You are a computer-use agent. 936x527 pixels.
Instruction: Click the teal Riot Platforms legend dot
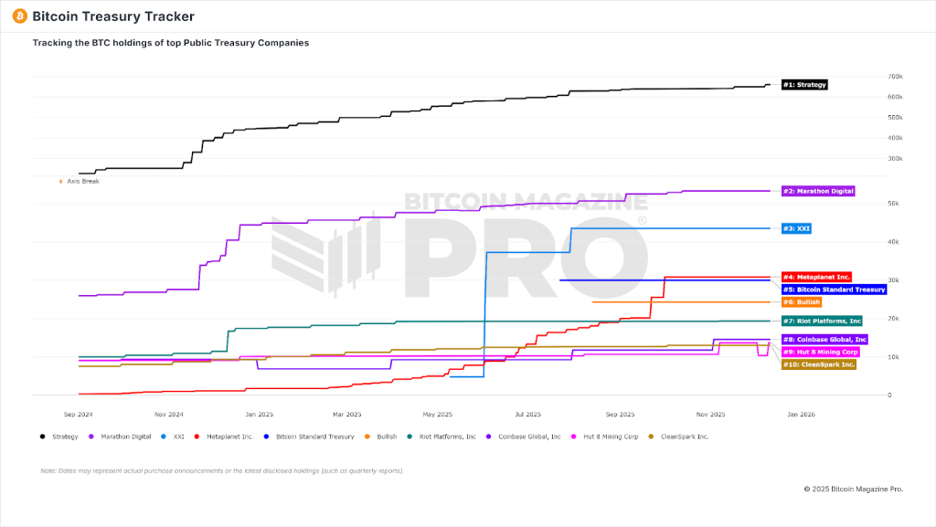[x=409, y=437]
